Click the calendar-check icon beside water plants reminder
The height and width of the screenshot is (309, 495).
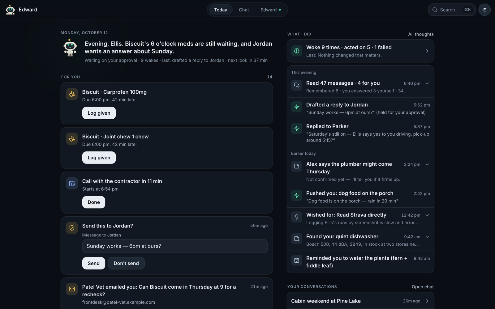pos(296,260)
